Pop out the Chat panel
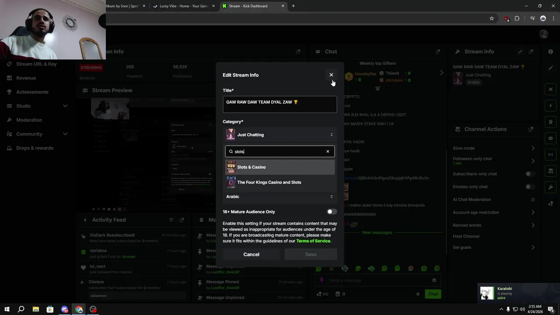This screenshot has height=315, width=560. coord(437,52)
